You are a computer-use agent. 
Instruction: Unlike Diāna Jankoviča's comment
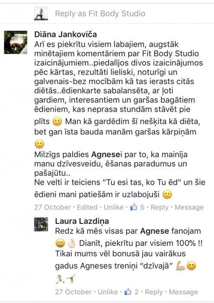click(113, 207)
